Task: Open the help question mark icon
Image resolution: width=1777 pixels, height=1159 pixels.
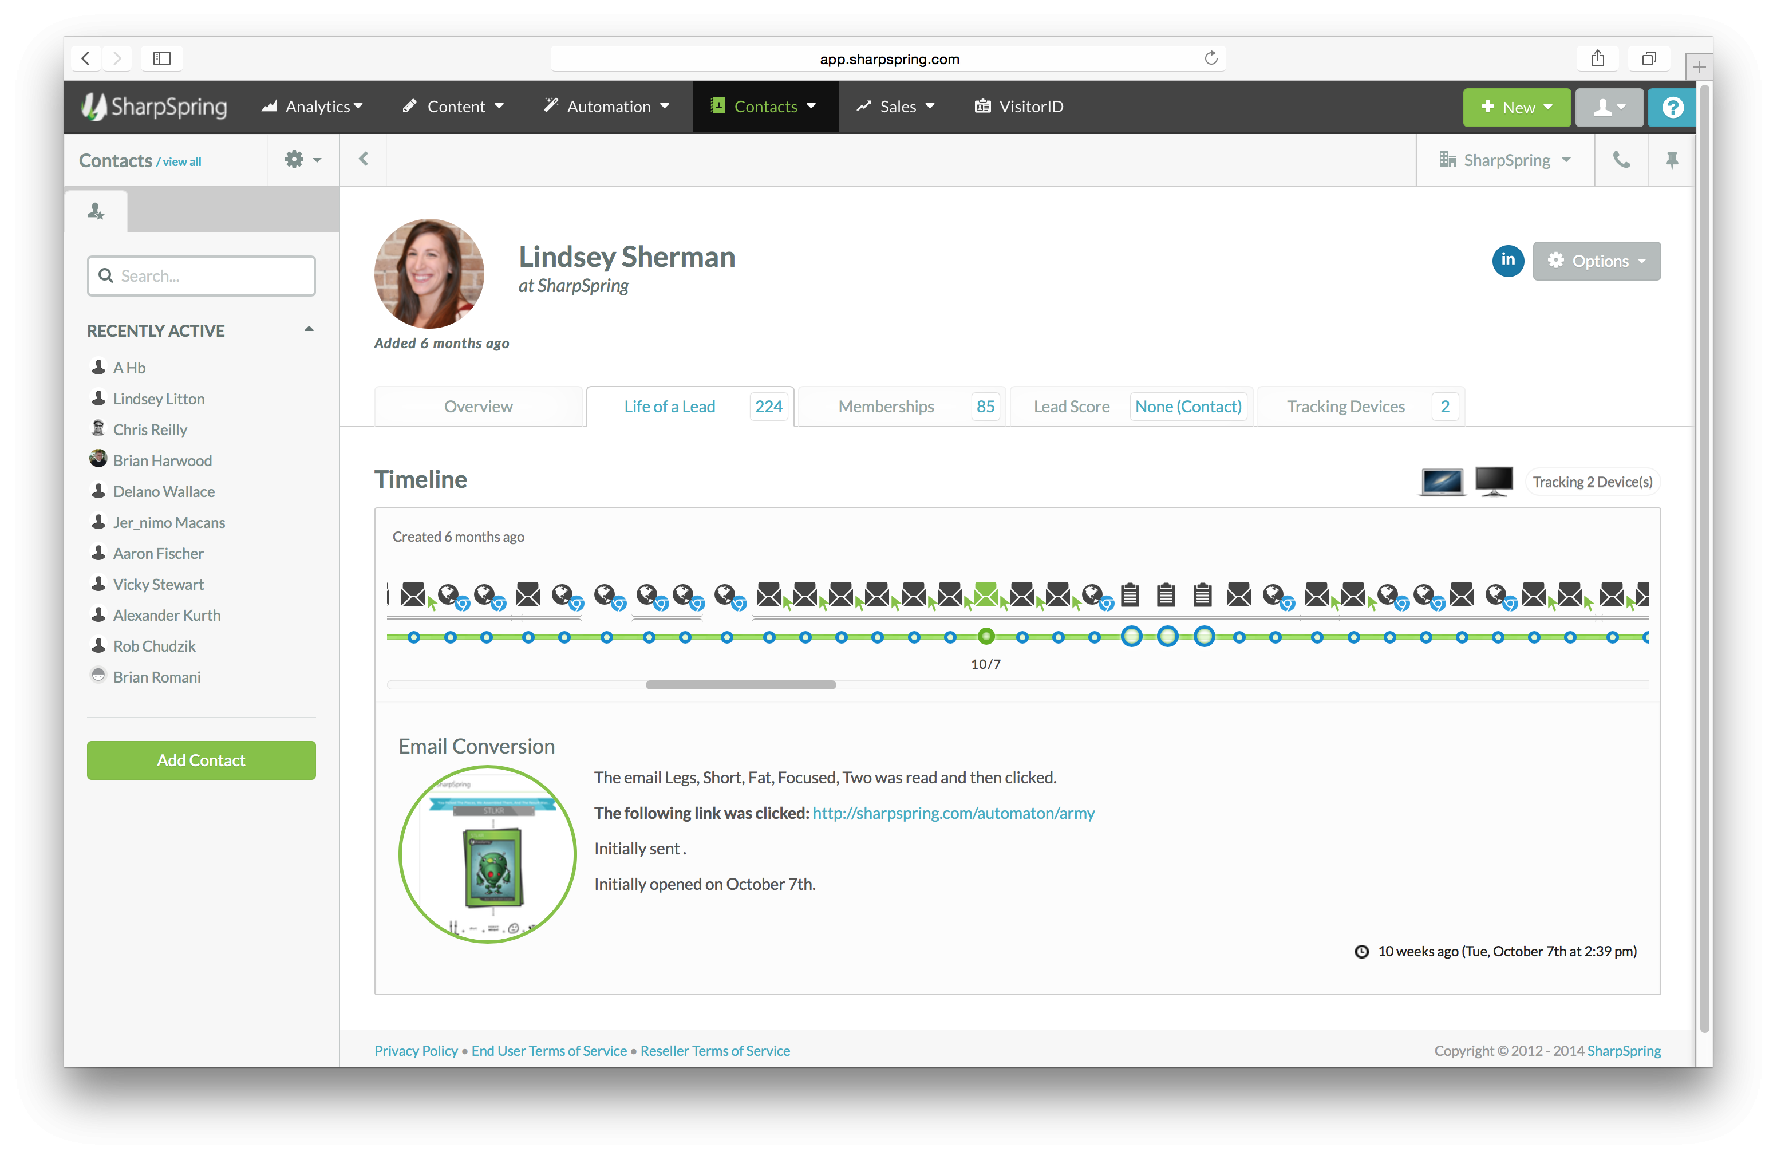Action: (x=1672, y=107)
